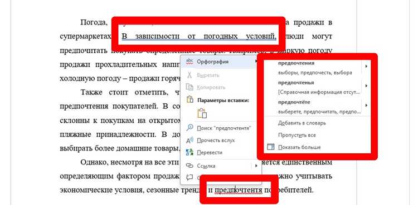Open the Орфография spelling submenu
Screen dimensions: 418x205
click(221, 62)
